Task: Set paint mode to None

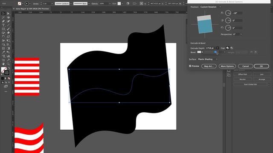Action: [9, 78]
